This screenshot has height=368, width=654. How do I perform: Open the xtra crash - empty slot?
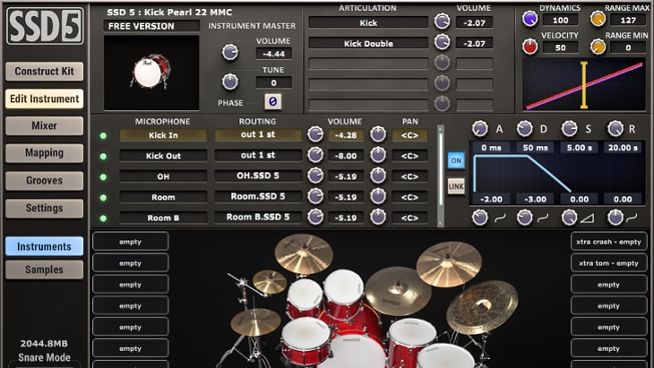coord(608,242)
